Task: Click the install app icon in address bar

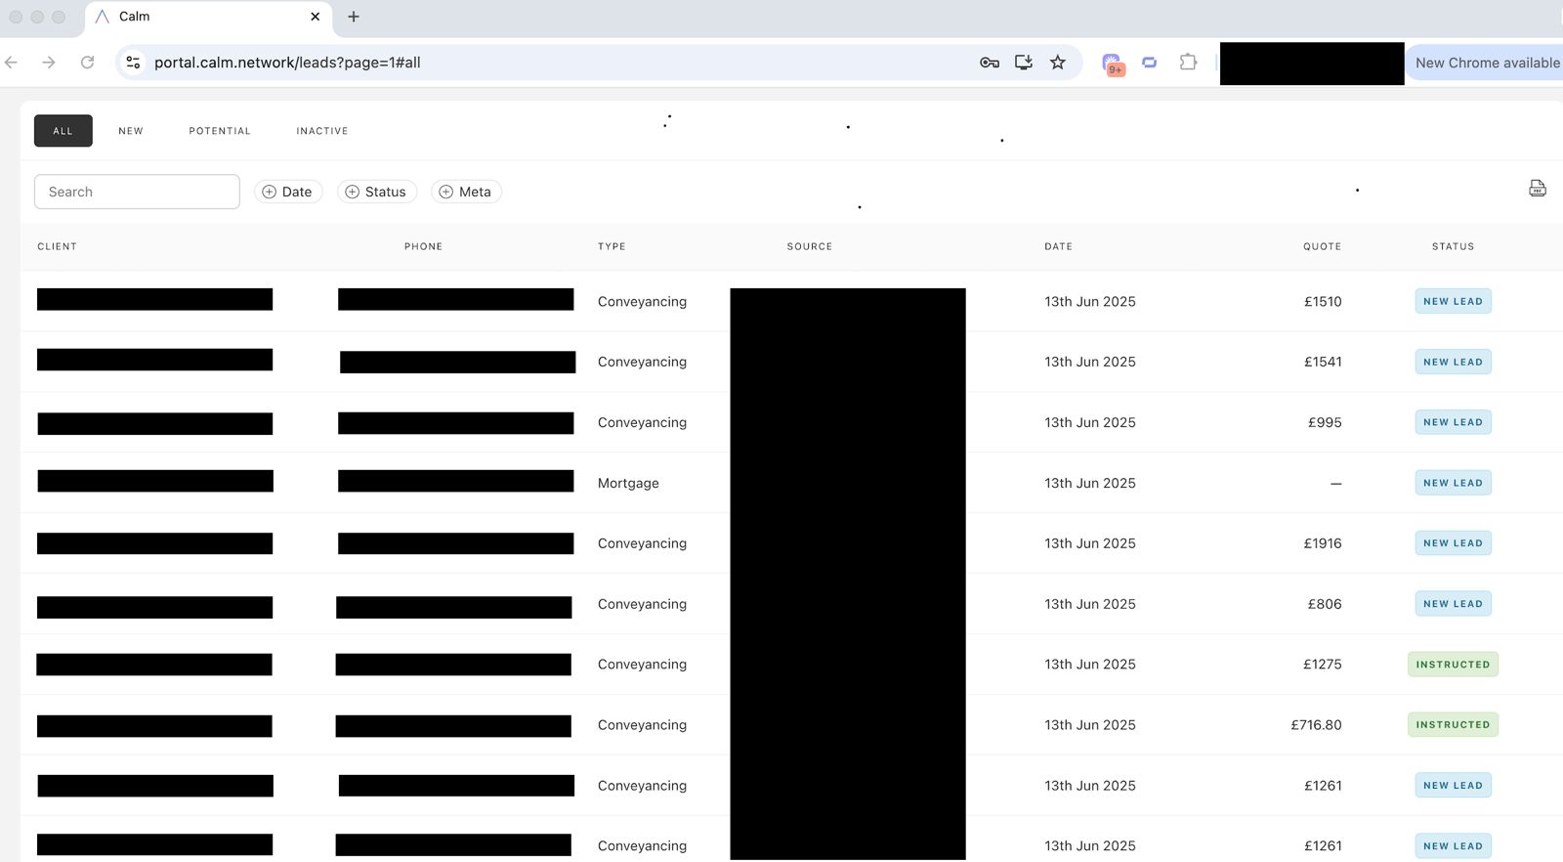Action: [1023, 63]
